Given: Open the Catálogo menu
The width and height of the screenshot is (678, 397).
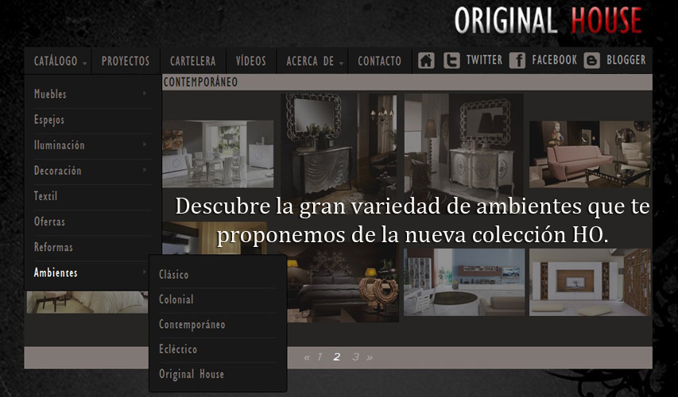Looking at the screenshot, I should pos(56,61).
